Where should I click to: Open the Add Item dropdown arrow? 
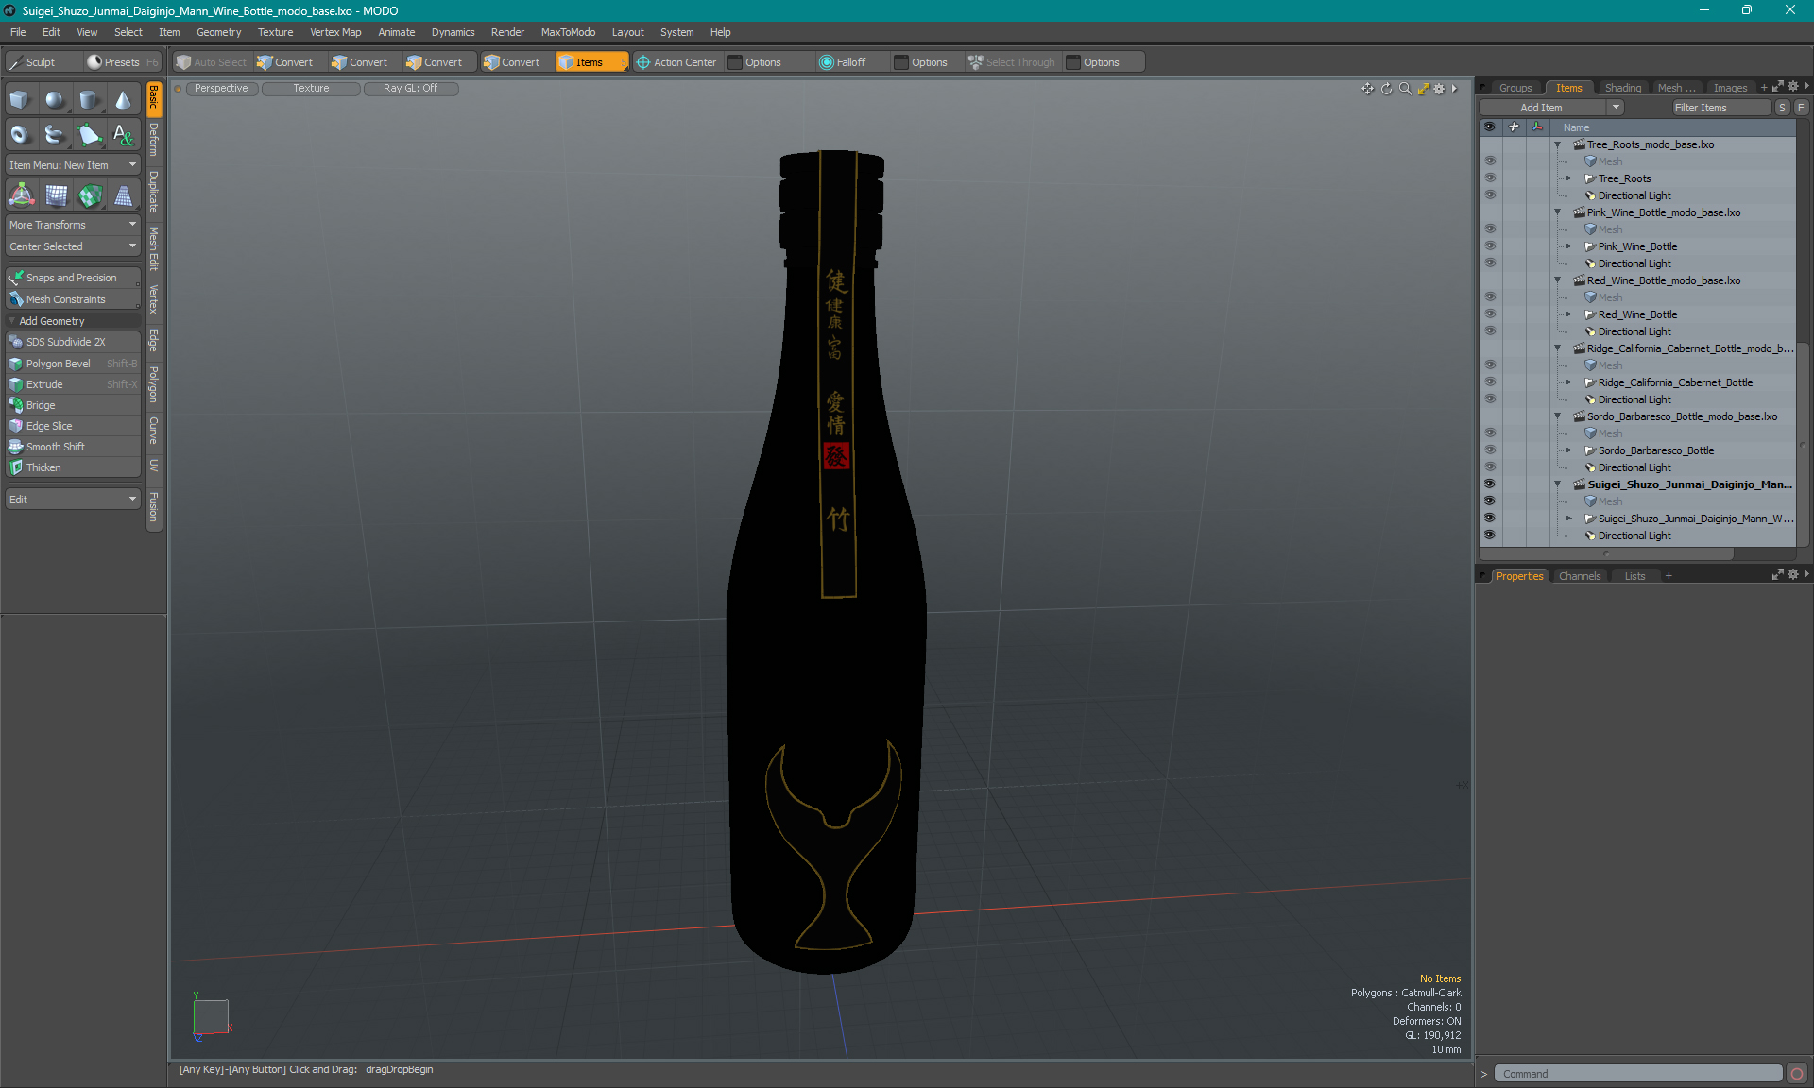coord(1617,108)
